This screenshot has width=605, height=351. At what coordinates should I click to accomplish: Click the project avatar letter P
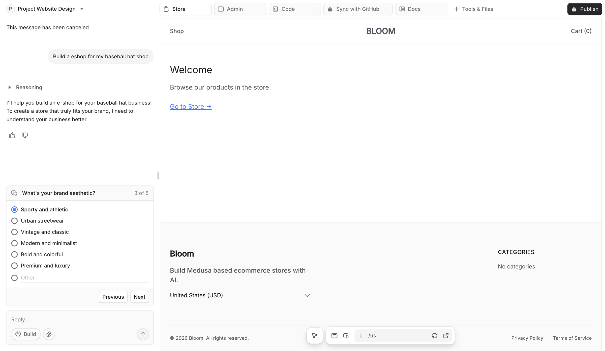[x=10, y=9]
